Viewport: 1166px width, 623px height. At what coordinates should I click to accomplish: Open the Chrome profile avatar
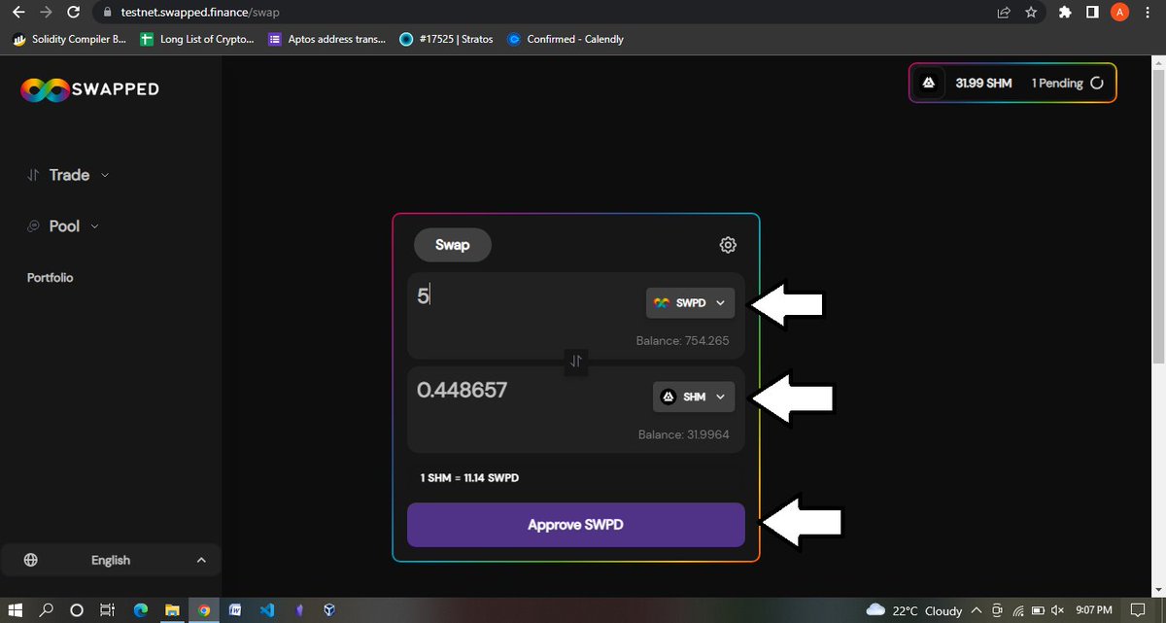[x=1119, y=13]
